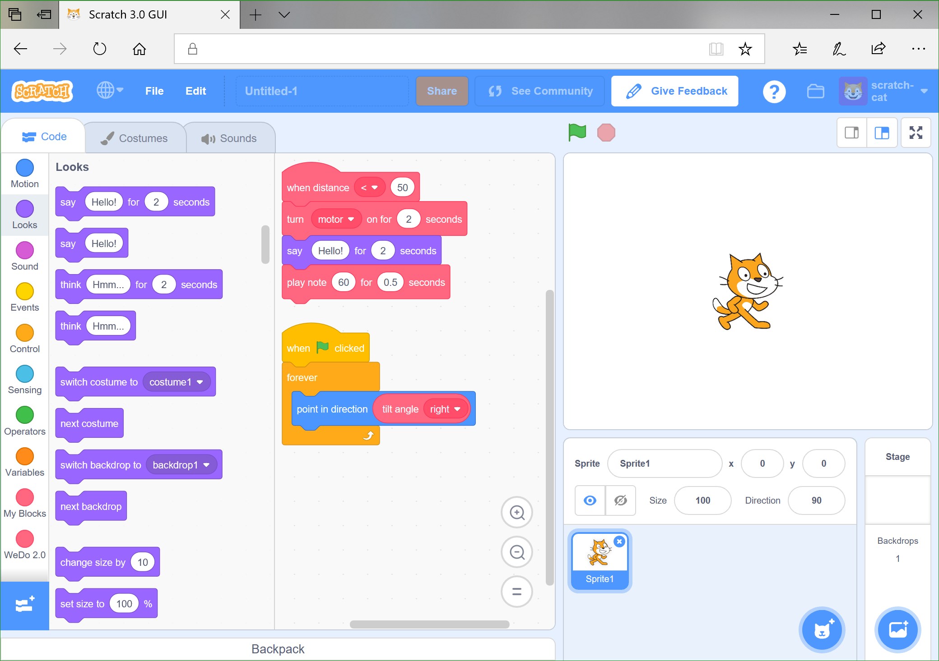Screen dimensions: 939x661
Task: Reset workspace zoom with equals icon
Action: pos(516,592)
